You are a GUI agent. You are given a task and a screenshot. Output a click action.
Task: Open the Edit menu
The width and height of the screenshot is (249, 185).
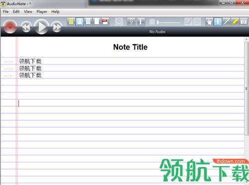point(16,11)
